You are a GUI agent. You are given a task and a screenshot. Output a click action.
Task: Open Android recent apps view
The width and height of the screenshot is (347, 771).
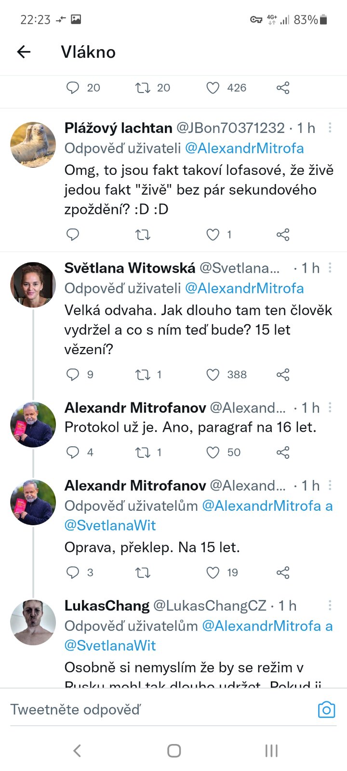(x=271, y=750)
